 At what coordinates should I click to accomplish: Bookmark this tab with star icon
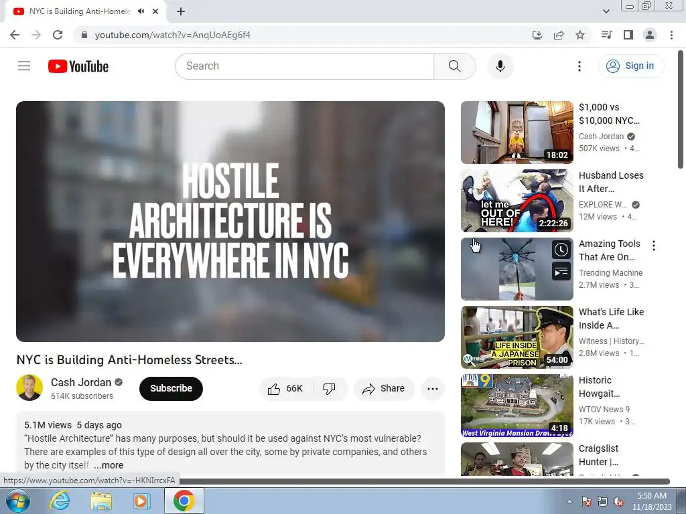pyautogui.click(x=580, y=35)
